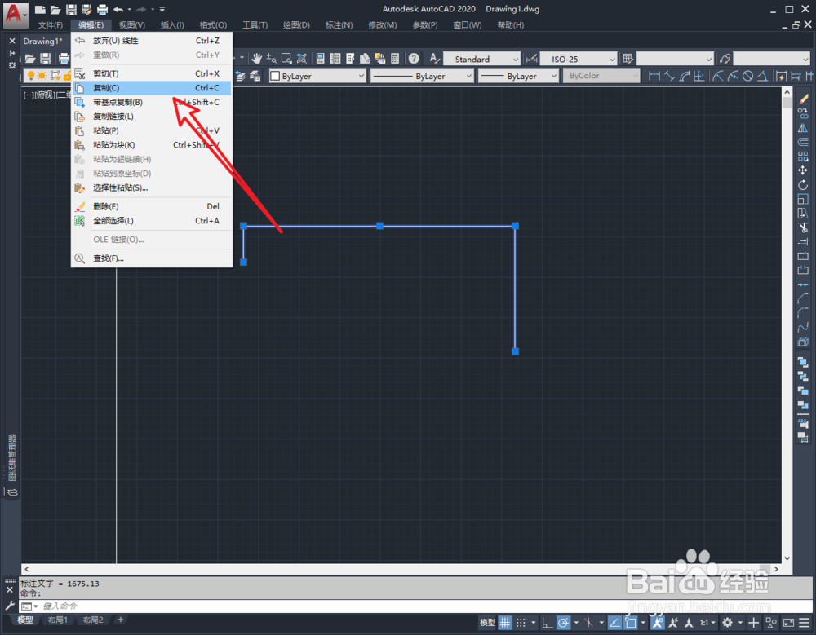The width and height of the screenshot is (816, 635).
Task: Choose Copy (复制) from the Edit menu
Action: (152, 88)
